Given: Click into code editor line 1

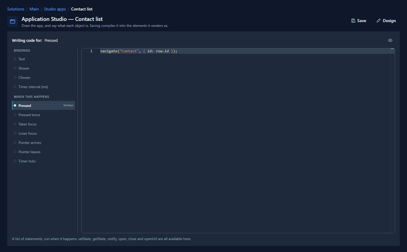Looking at the screenshot, I should 245,51.
